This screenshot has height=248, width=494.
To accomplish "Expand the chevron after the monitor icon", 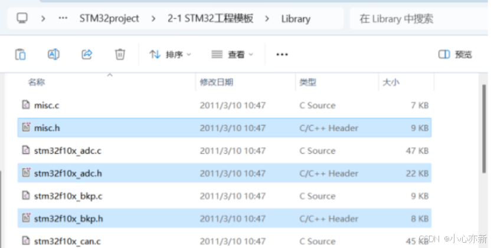I will [x=43, y=18].
